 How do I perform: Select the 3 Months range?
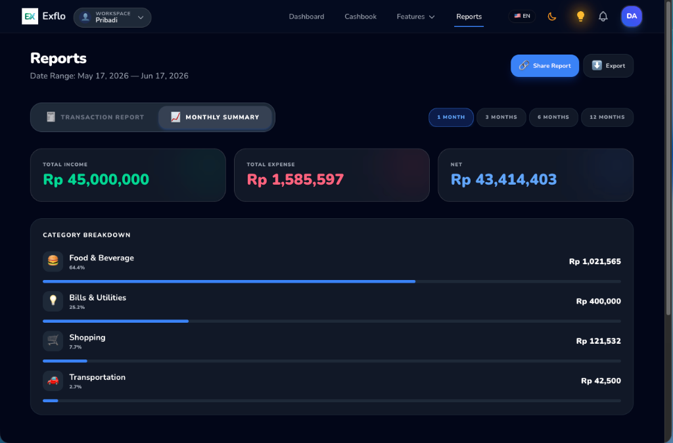tap(501, 117)
